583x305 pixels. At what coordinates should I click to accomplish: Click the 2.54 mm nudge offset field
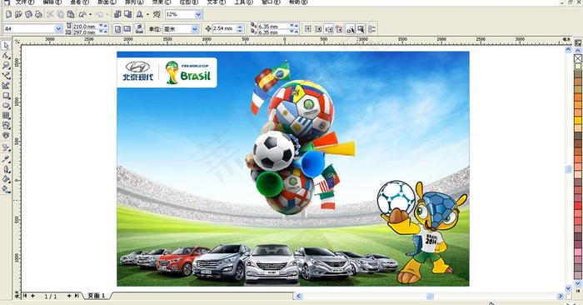[x=224, y=28]
